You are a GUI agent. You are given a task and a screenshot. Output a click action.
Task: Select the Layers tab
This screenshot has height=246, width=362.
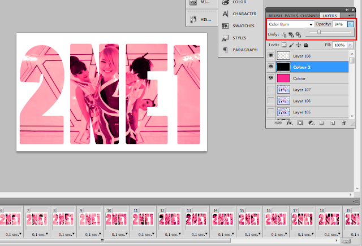click(x=330, y=16)
